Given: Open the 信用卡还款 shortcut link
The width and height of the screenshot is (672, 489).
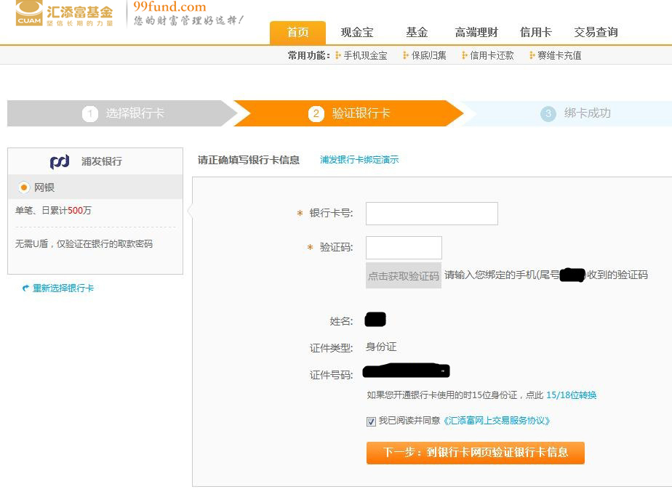Looking at the screenshot, I should (492, 55).
